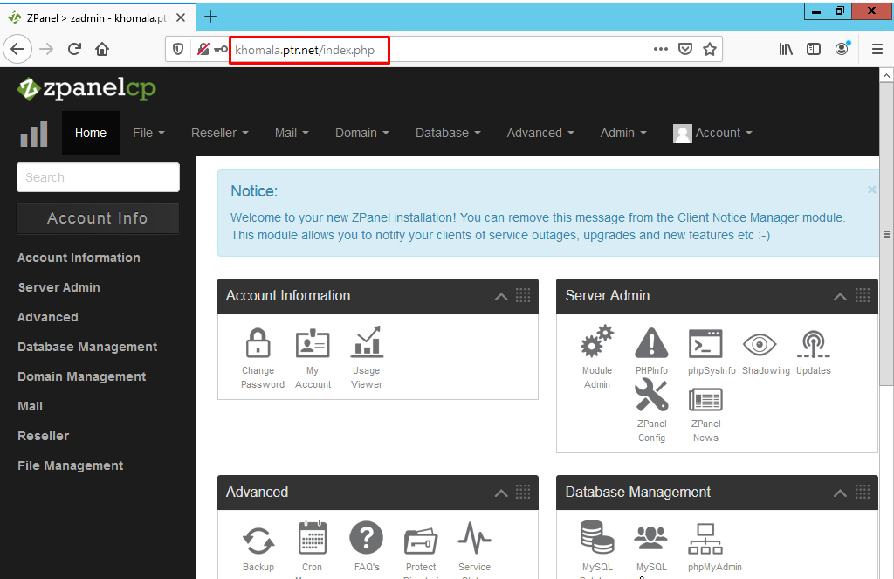Open the File dropdown menu
Image resolution: width=894 pixels, height=579 pixels.
(x=148, y=133)
